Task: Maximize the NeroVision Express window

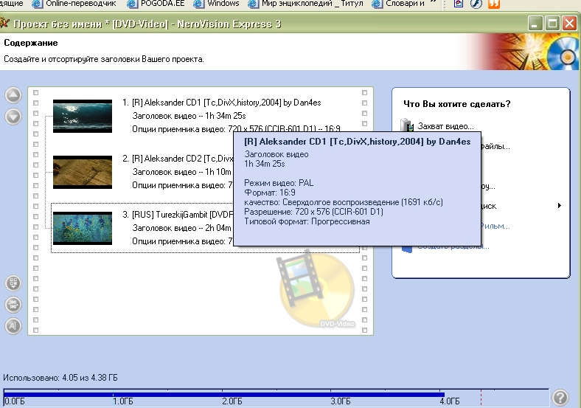Action: tap(552, 24)
